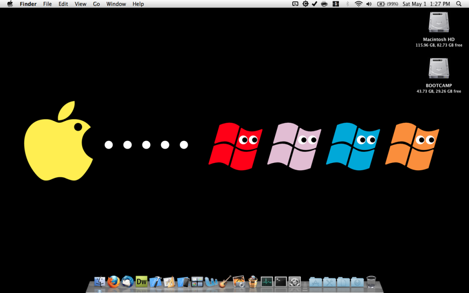
Task: Launch Dreamweaver from the Dock
Action: click(x=142, y=282)
